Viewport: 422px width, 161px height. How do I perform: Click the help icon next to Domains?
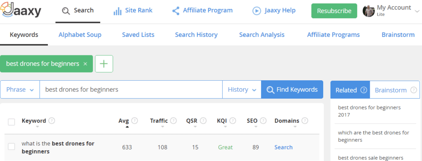click(x=305, y=121)
